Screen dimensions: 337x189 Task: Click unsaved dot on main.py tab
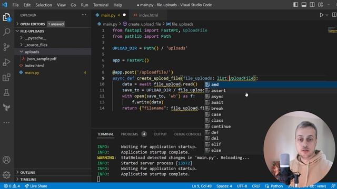point(124,15)
